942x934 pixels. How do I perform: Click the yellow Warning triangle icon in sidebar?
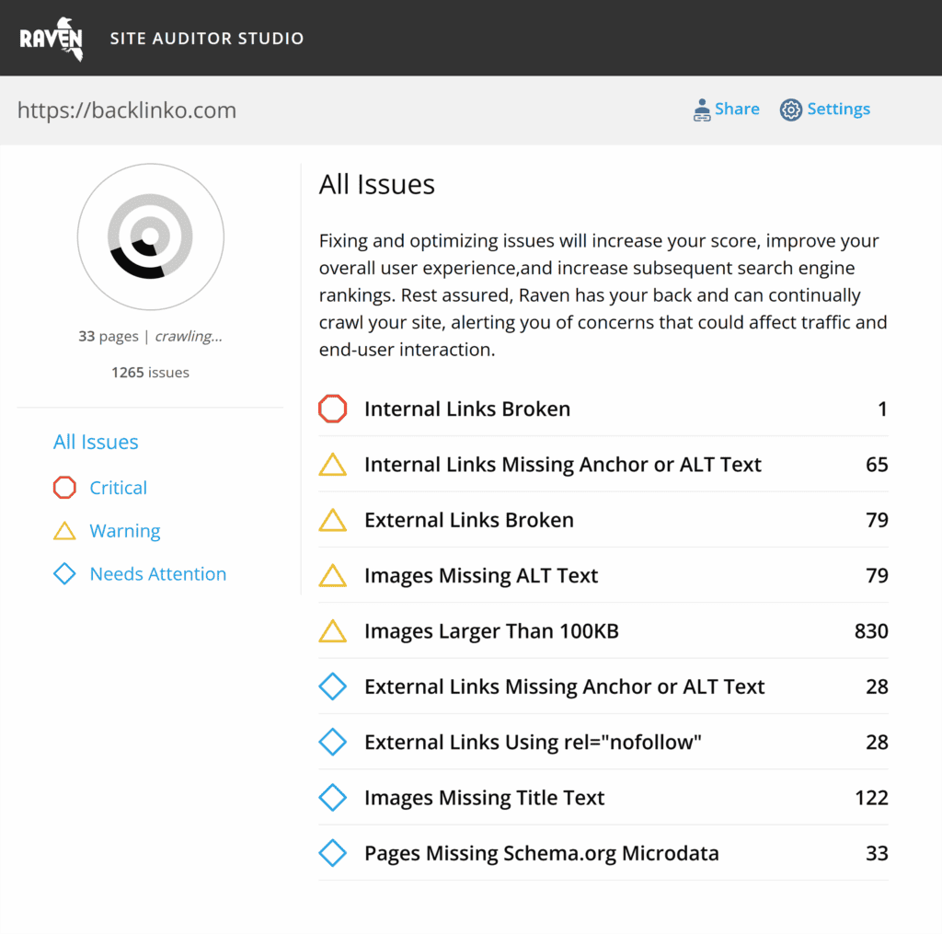pyautogui.click(x=64, y=531)
